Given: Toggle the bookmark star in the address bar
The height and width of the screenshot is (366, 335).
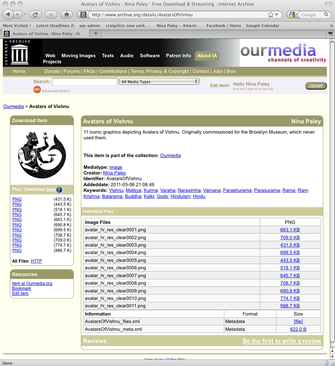Looking at the screenshot, I should coord(270,15).
